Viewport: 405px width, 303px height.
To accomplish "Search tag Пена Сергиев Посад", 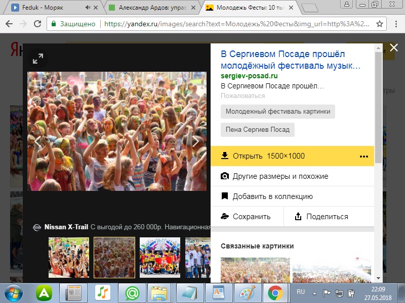I will 258,130.
